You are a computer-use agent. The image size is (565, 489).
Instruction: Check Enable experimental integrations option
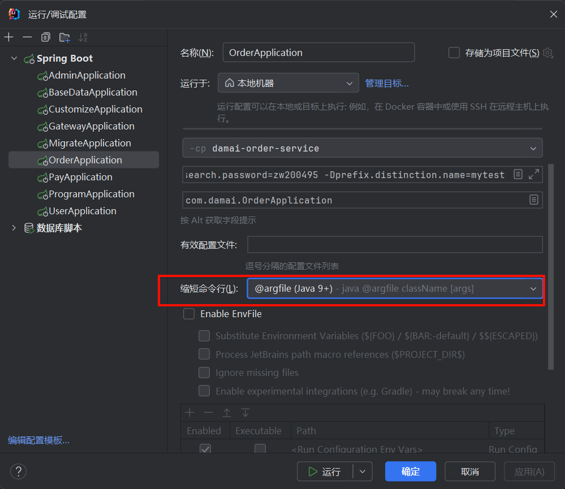[204, 391]
